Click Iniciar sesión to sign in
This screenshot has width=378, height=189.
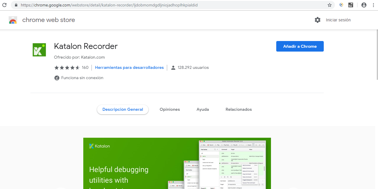click(x=338, y=20)
